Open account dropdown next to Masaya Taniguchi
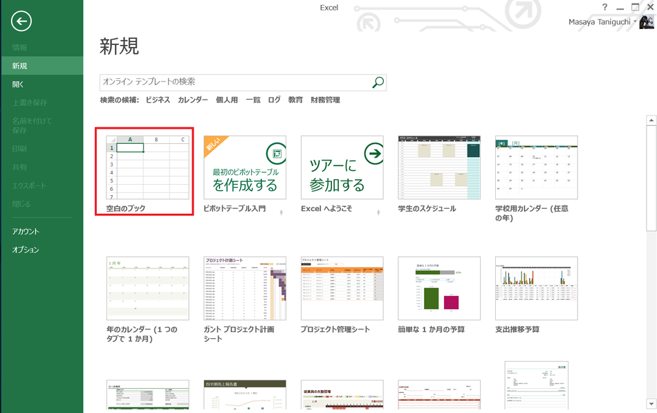Screen dimensions: 657x413 (635, 21)
